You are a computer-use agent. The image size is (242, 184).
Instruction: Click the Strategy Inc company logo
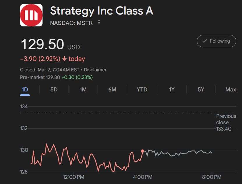pyautogui.click(x=31, y=15)
